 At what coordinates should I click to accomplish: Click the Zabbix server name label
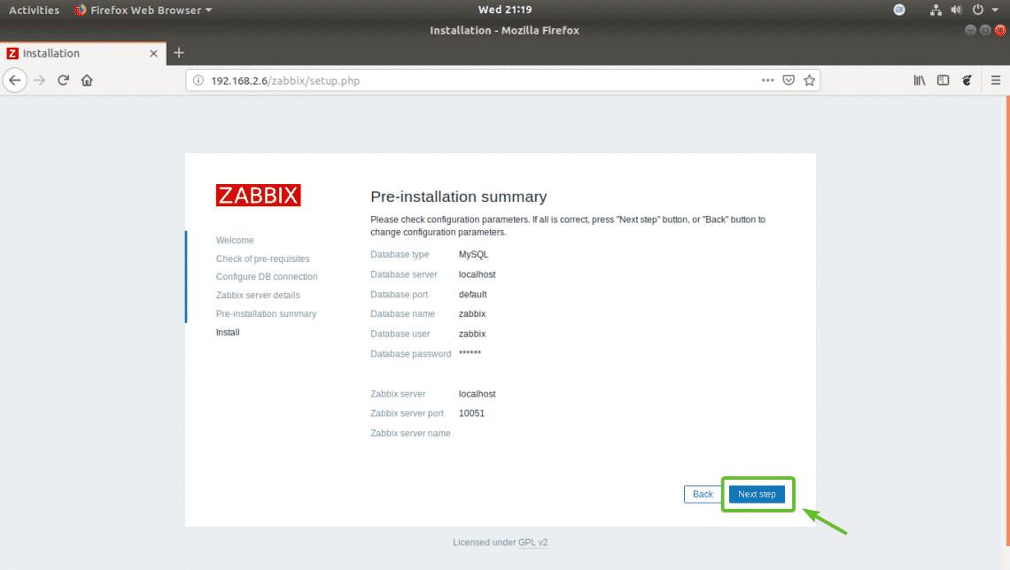(x=410, y=433)
